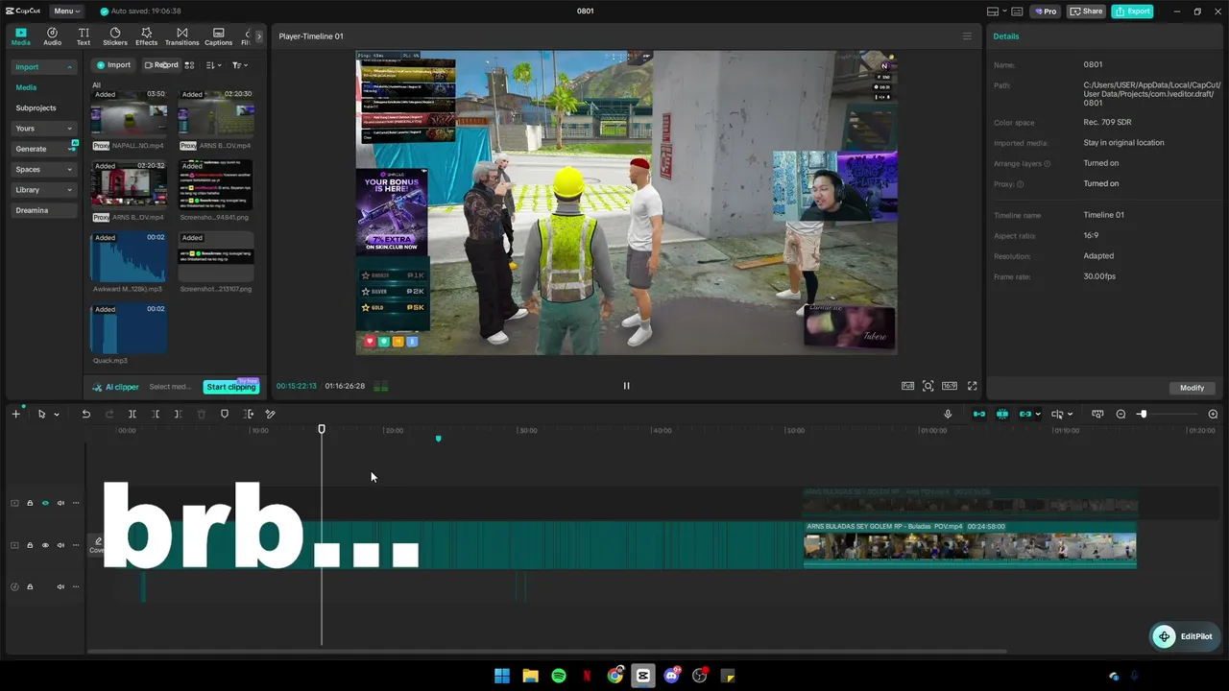Screen dimensions: 1229x691
Task: Collapse the Import sidebar section
Action: (45, 67)
